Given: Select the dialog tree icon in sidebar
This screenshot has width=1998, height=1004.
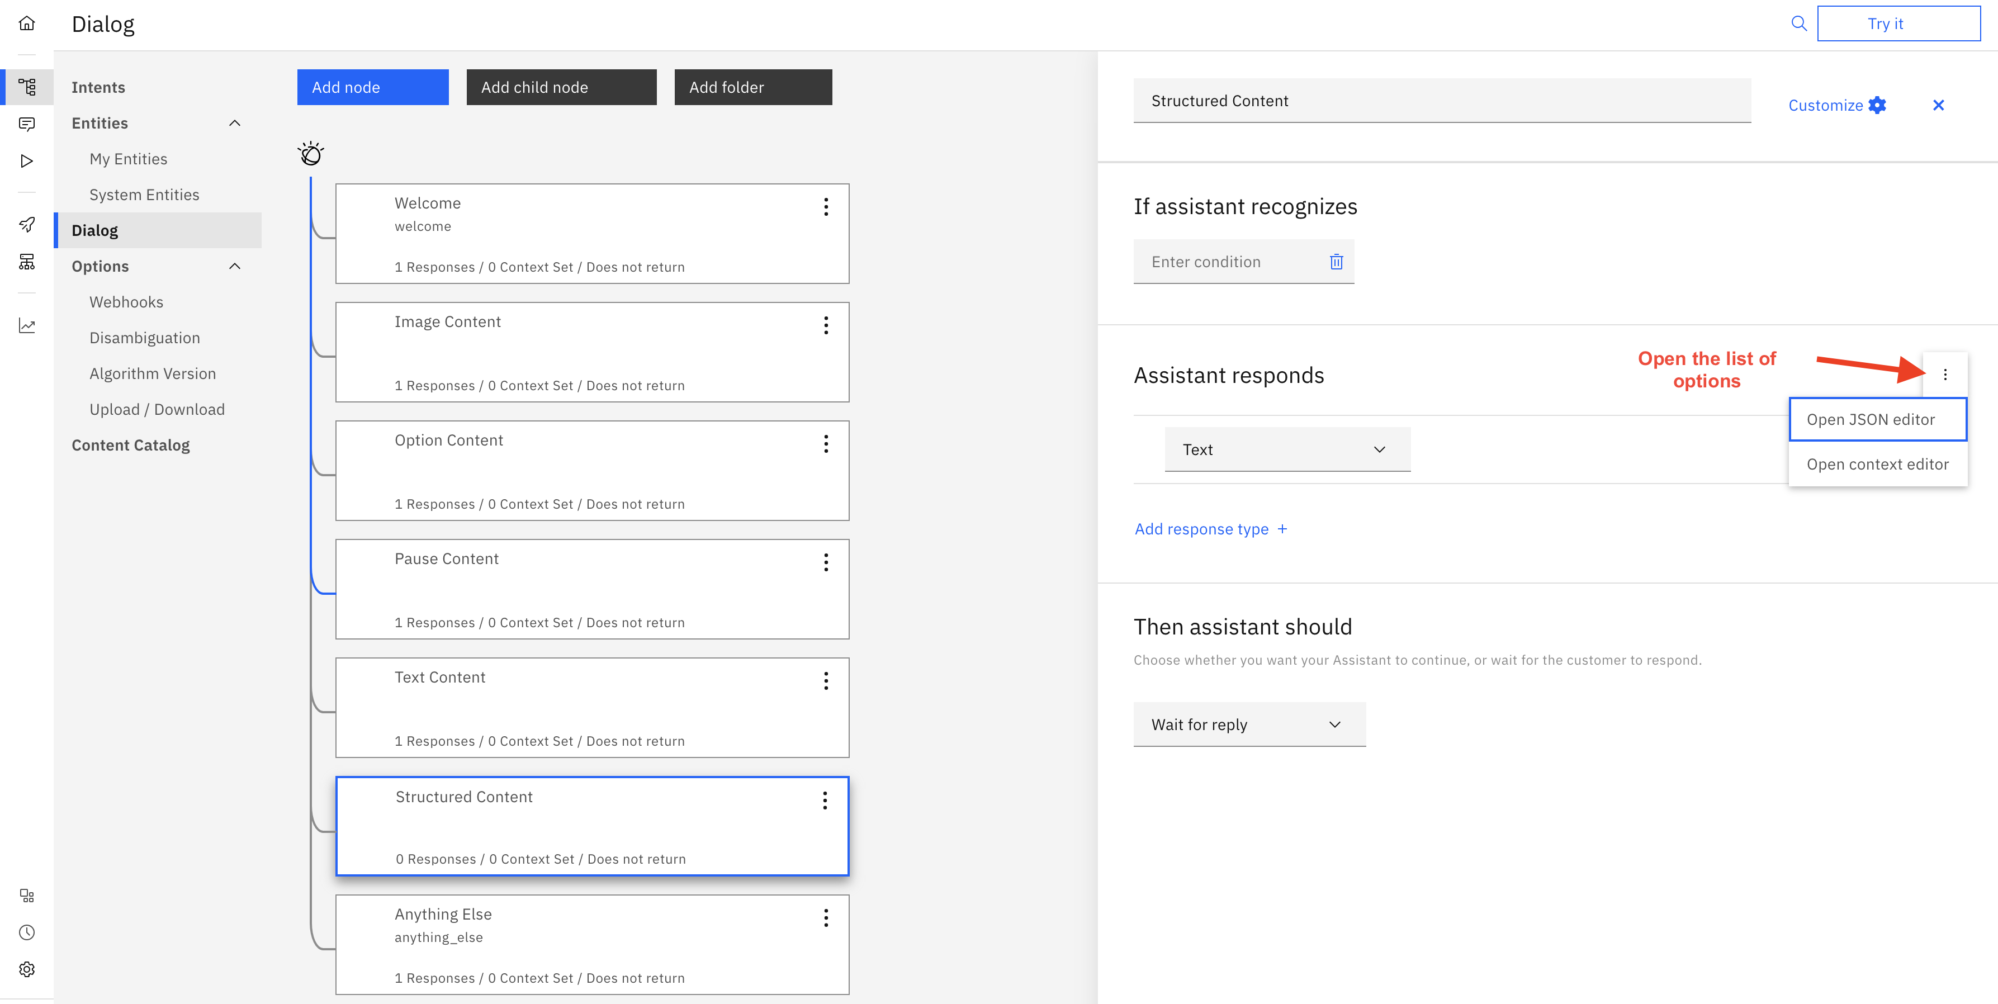Looking at the screenshot, I should (26, 87).
